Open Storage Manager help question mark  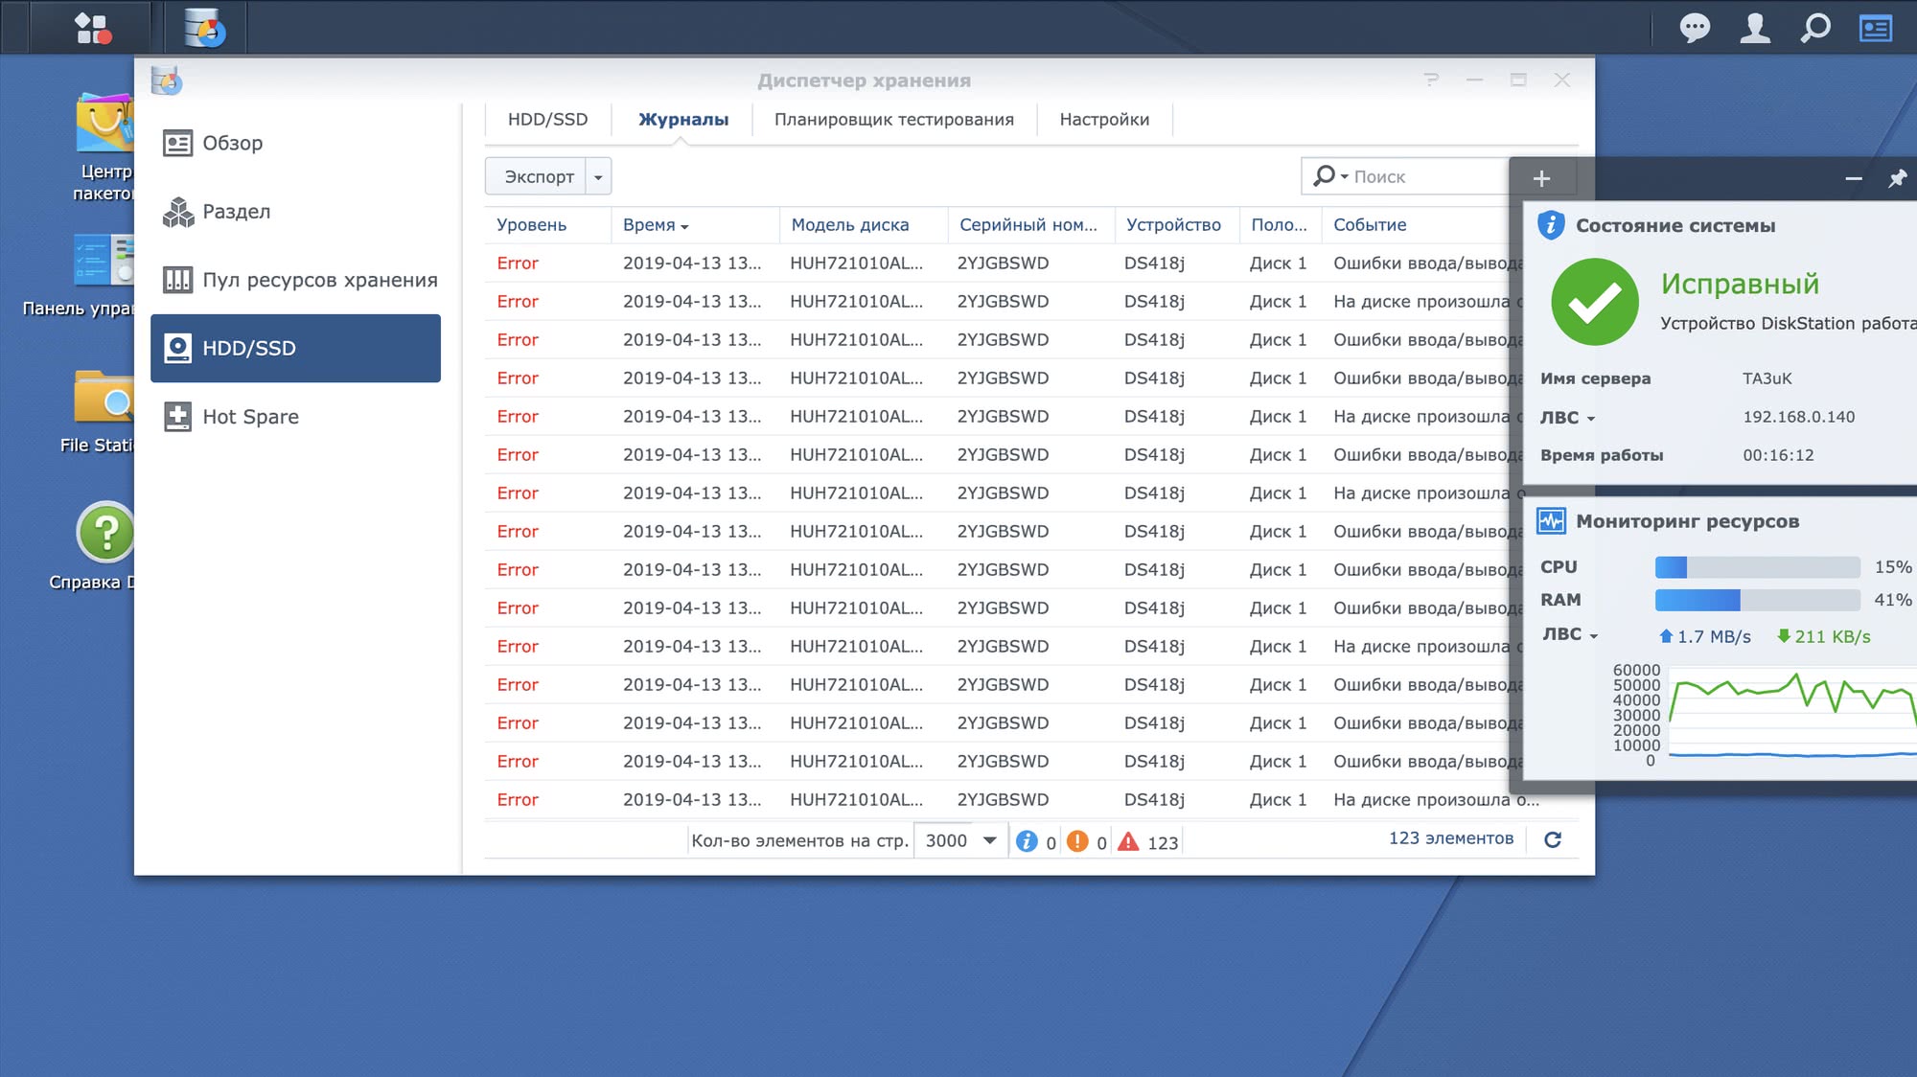click(x=1431, y=80)
